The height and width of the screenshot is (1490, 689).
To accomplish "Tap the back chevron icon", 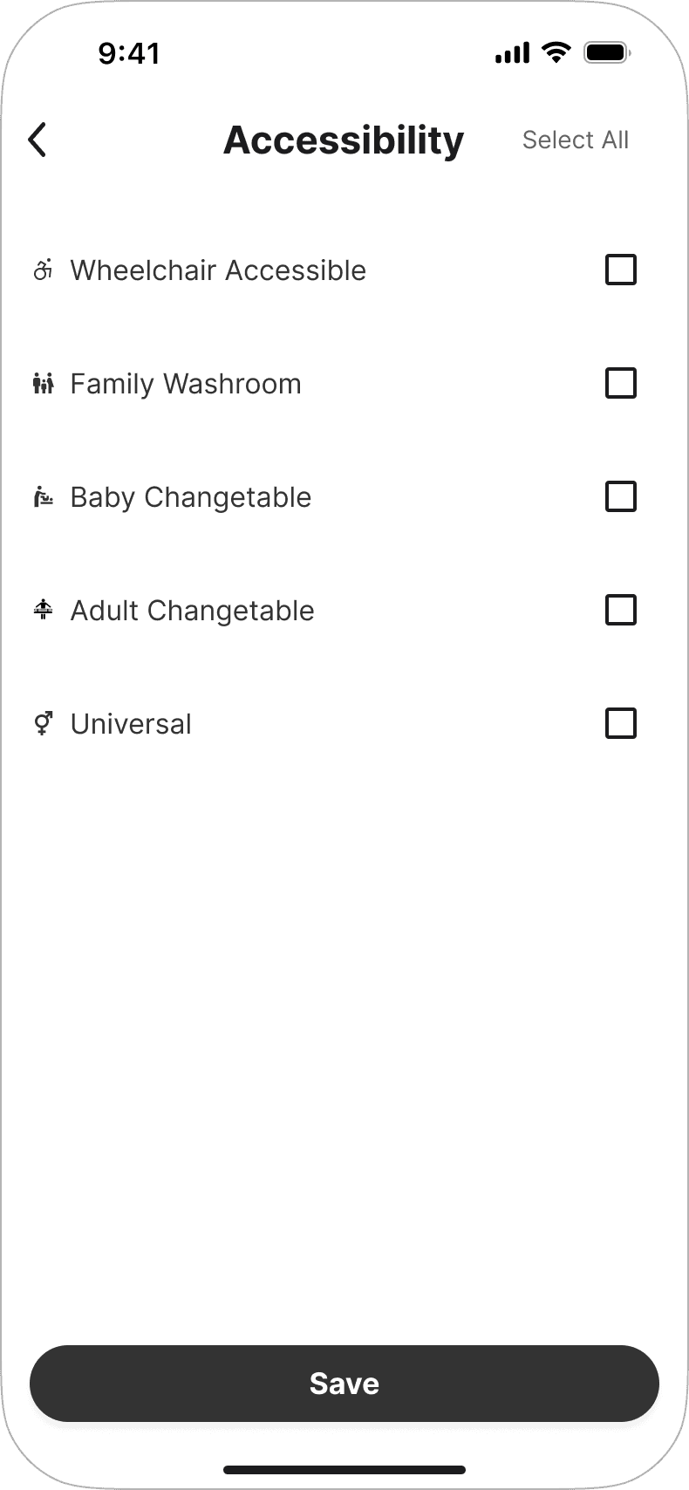I will [x=37, y=140].
